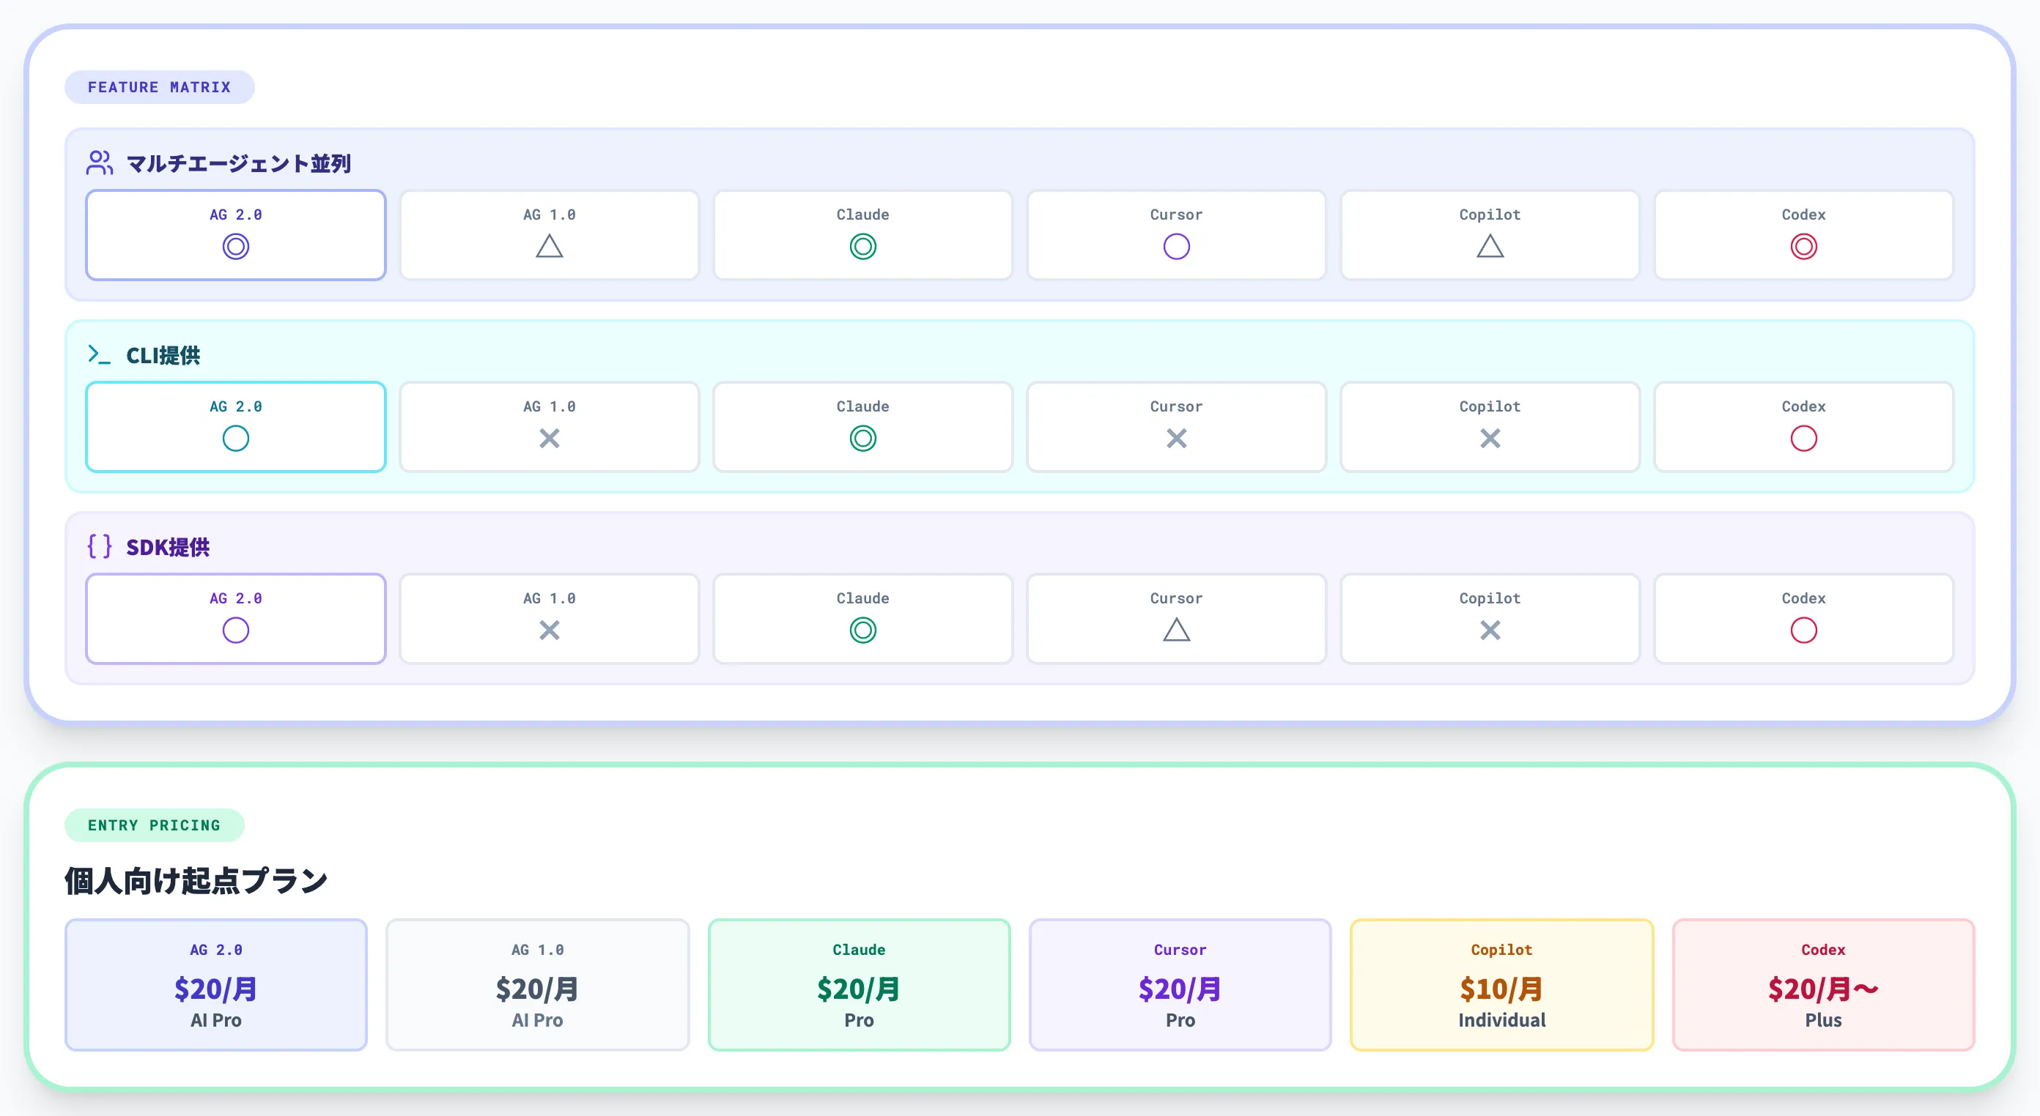Click Cursor circle in マルチエージェント並列
The height and width of the screenshot is (1116, 2040).
[x=1177, y=247]
